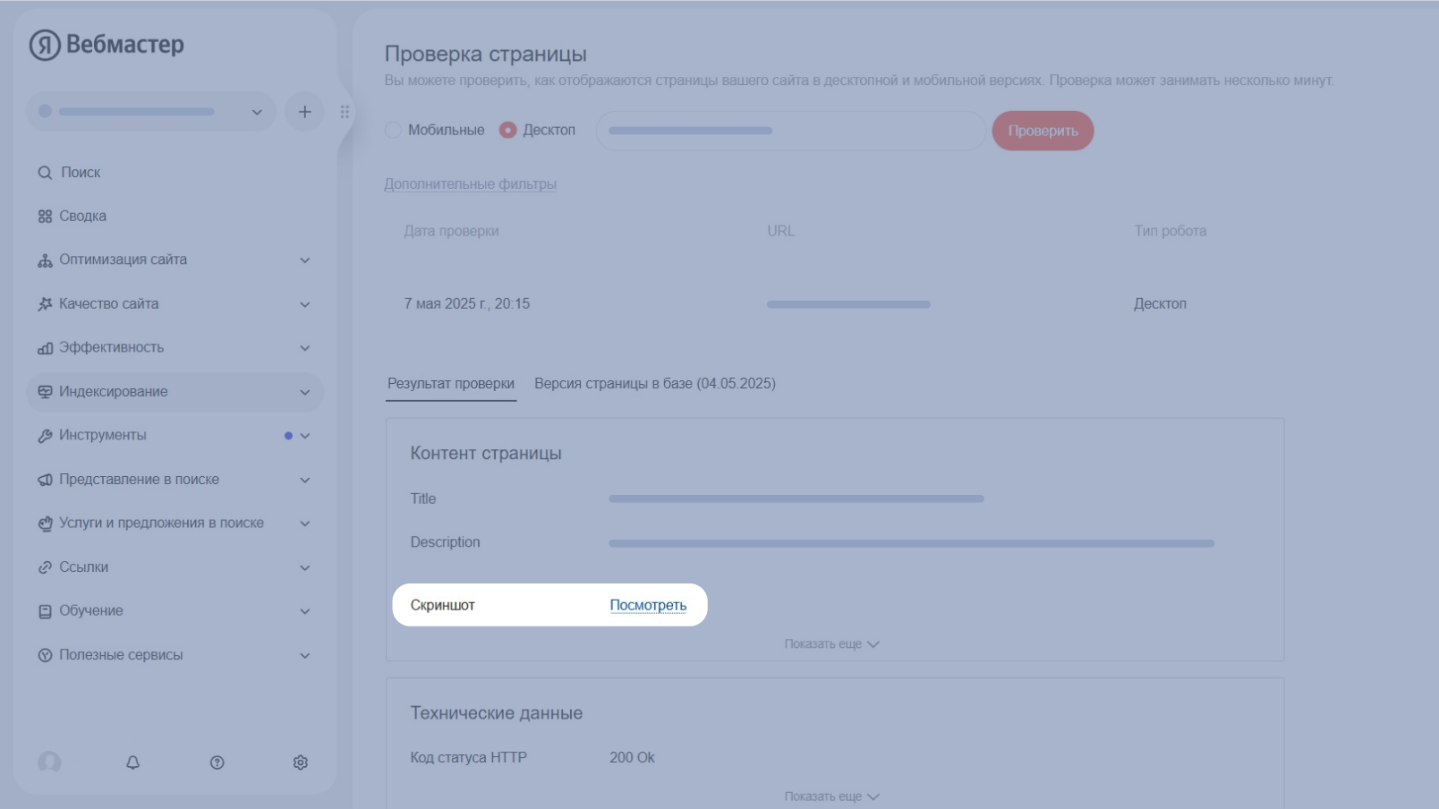Image resolution: width=1439 pixels, height=809 pixels.
Task: Open the Поиск search section
Action: point(44,172)
